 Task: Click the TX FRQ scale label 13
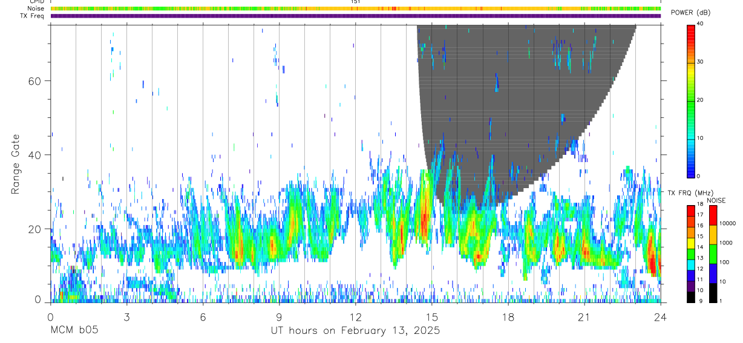[x=701, y=258]
